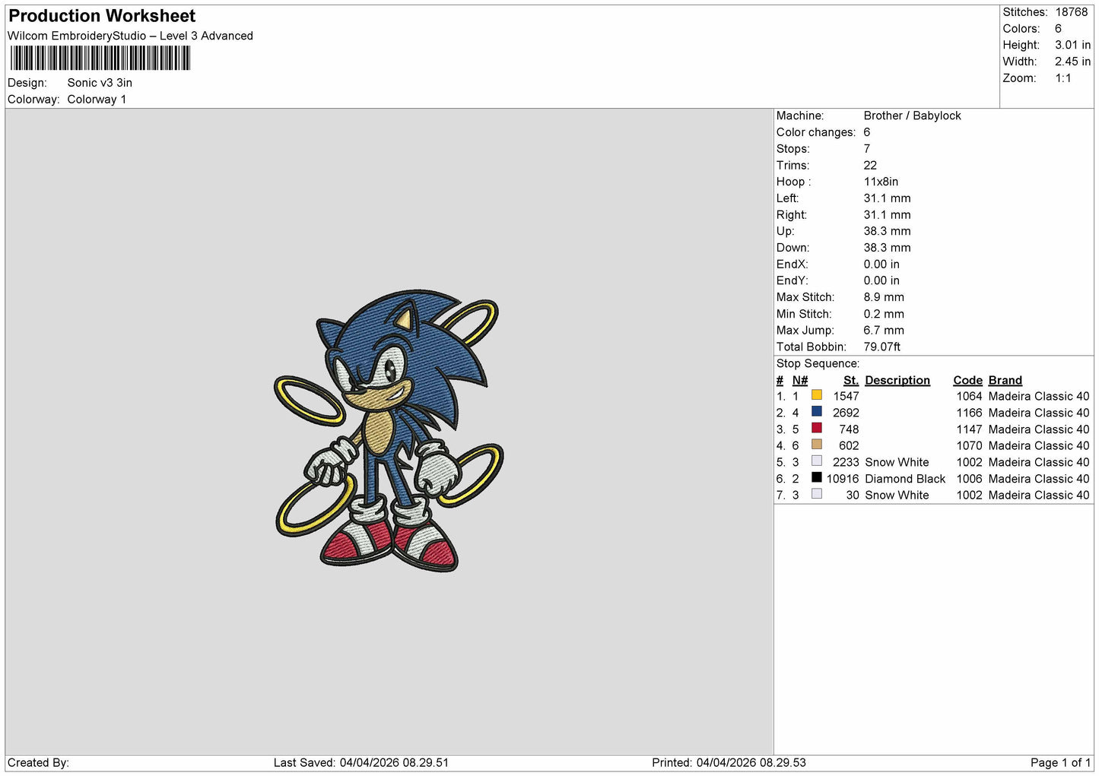
Task: Click the Trims value 22
Action: pyautogui.click(x=870, y=165)
